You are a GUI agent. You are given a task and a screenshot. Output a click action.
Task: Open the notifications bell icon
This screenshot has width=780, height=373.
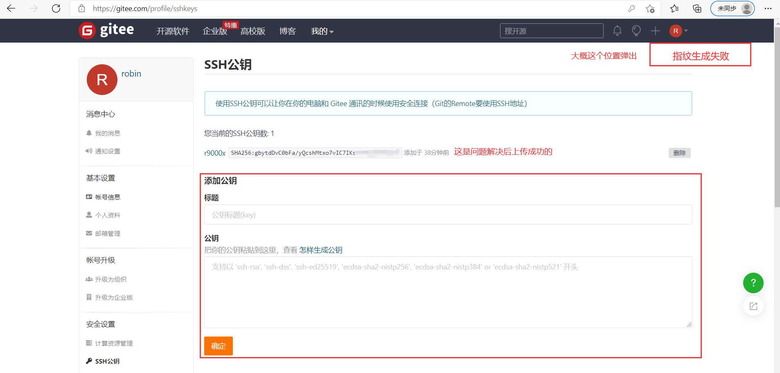click(x=617, y=30)
